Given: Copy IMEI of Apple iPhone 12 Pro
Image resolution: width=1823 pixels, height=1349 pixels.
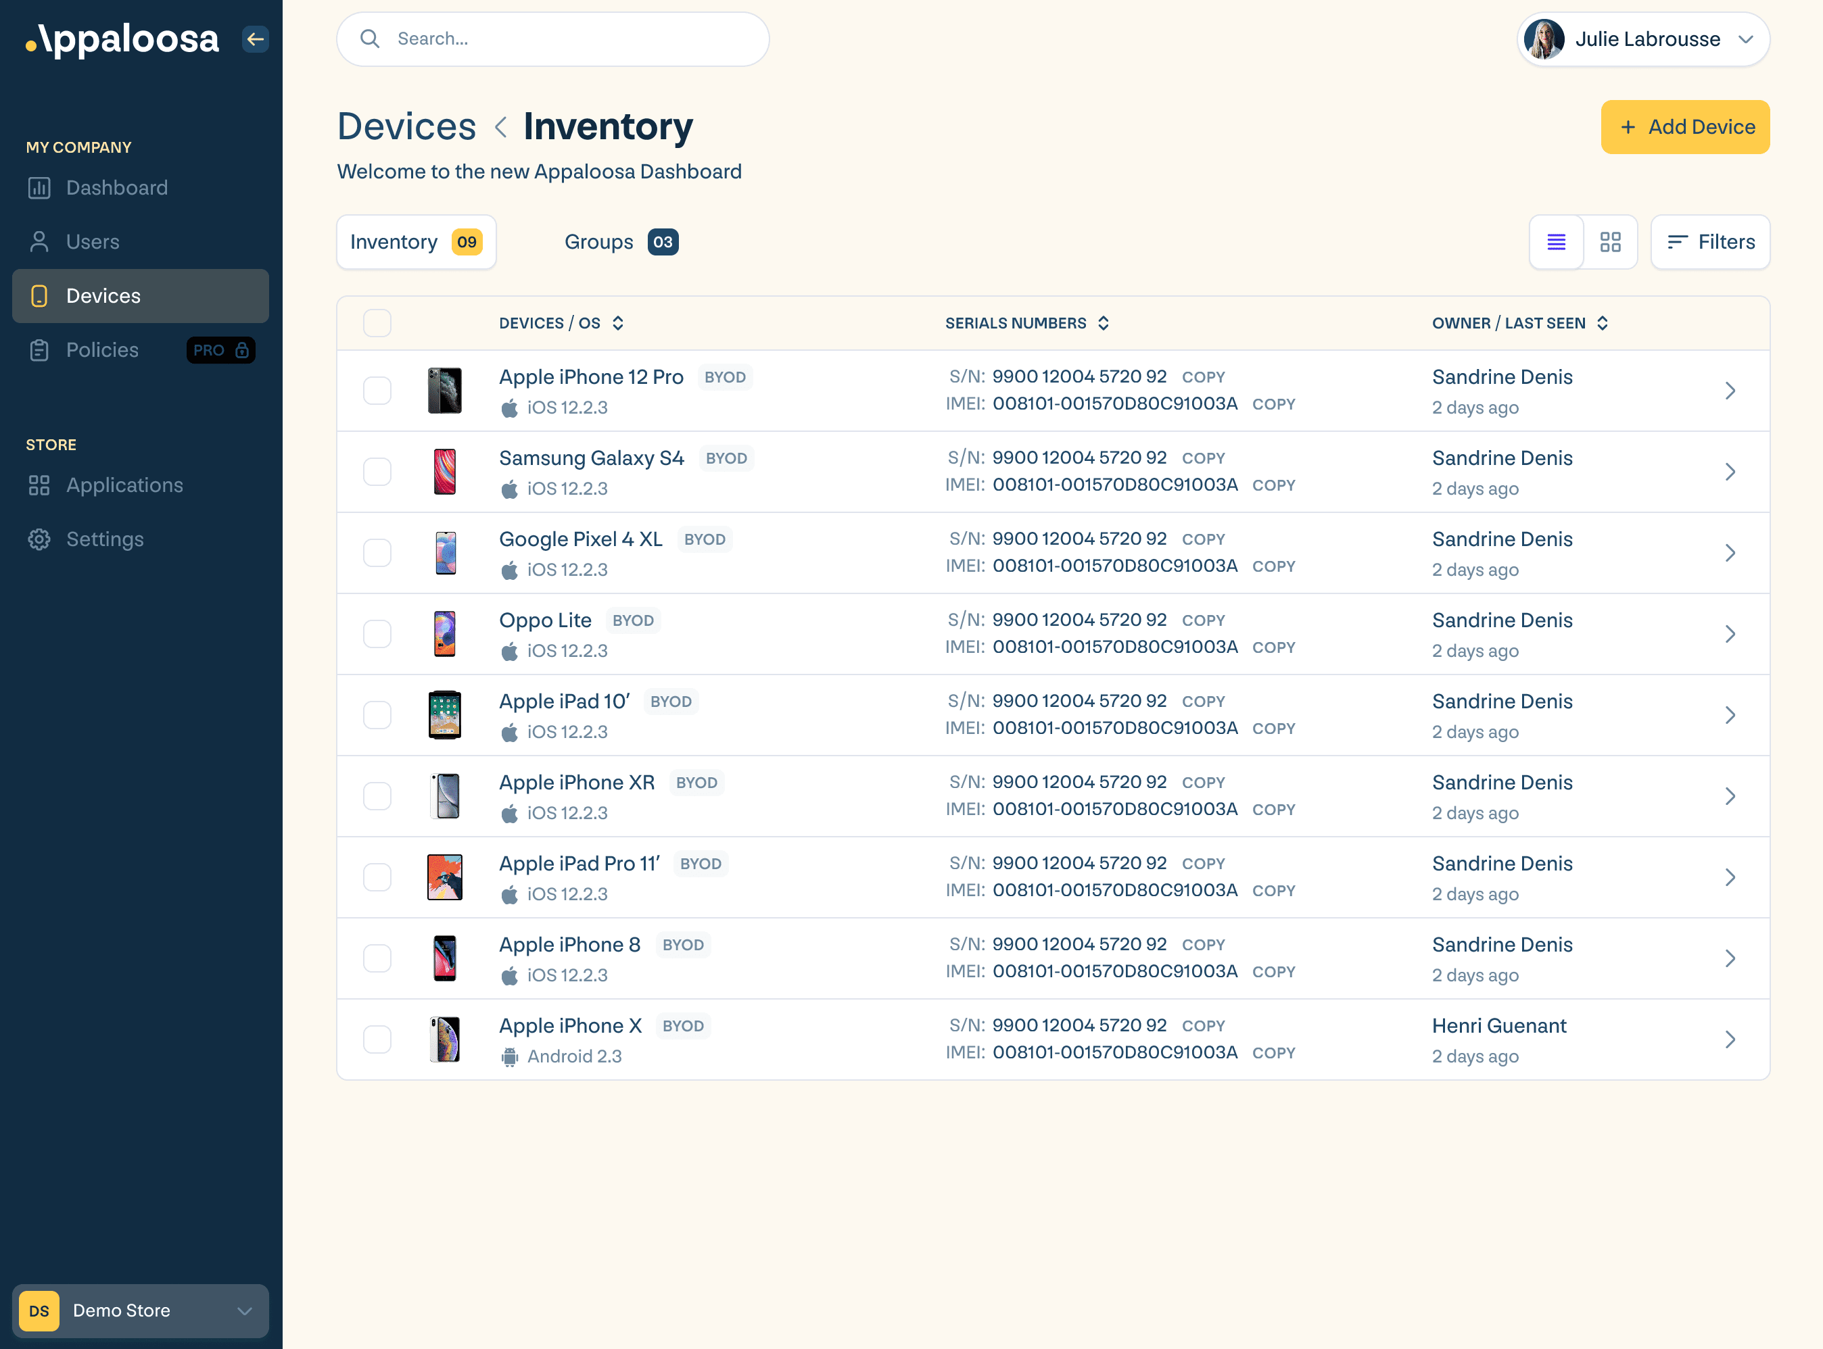Looking at the screenshot, I should coord(1274,404).
